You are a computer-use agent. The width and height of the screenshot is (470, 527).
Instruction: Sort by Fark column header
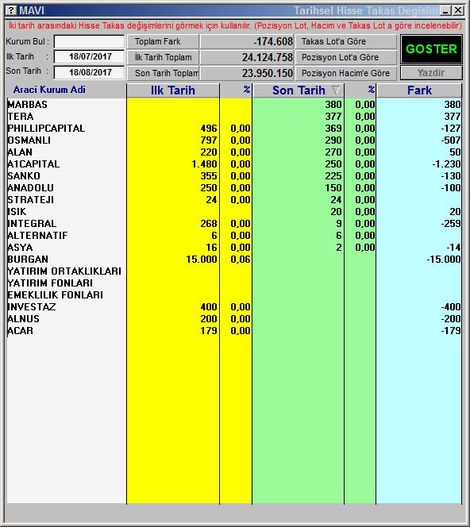pos(419,90)
